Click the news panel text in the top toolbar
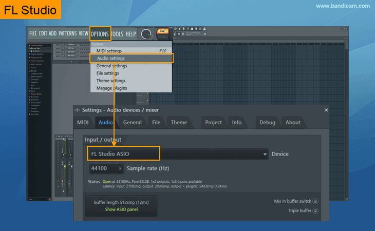Viewport: 375px width, 231px height. 193,34
